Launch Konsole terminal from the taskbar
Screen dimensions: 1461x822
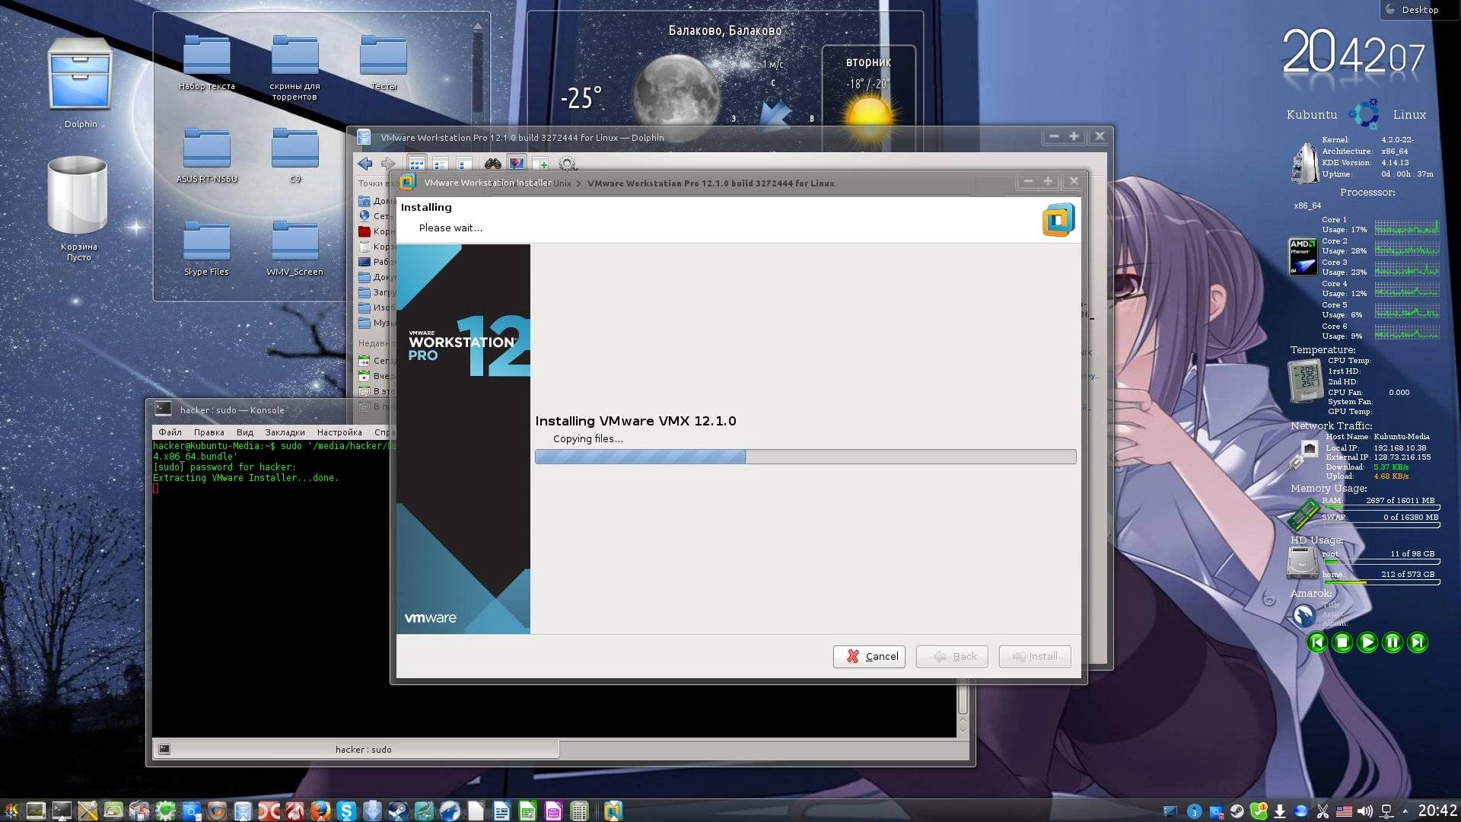[x=62, y=811]
